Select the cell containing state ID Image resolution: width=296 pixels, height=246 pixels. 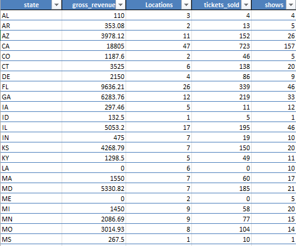coord(31,117)
